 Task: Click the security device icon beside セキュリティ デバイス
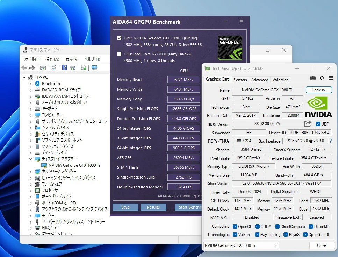point(37,134)
